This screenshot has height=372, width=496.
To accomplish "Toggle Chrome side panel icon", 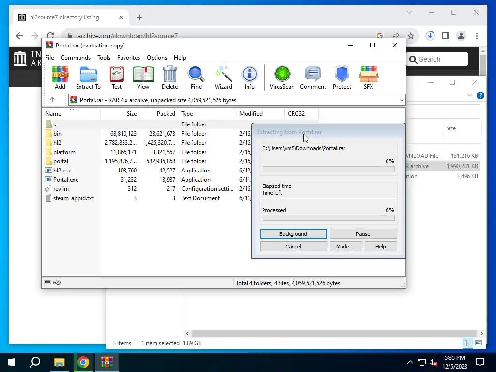I will coord(446,36).
